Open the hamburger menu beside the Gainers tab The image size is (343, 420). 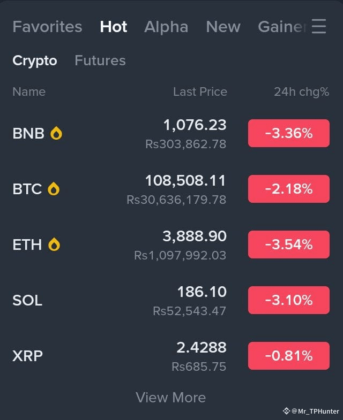[319, 26]
